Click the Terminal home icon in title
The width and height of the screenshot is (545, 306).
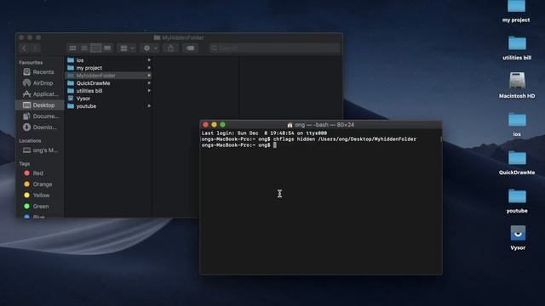[290, 125]
